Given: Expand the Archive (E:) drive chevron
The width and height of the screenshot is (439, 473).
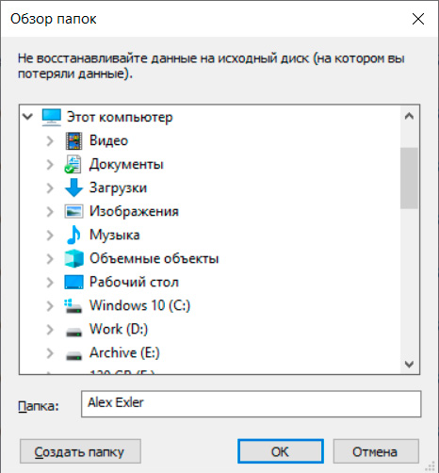Looking at the screenshot, I should point(50,353).
